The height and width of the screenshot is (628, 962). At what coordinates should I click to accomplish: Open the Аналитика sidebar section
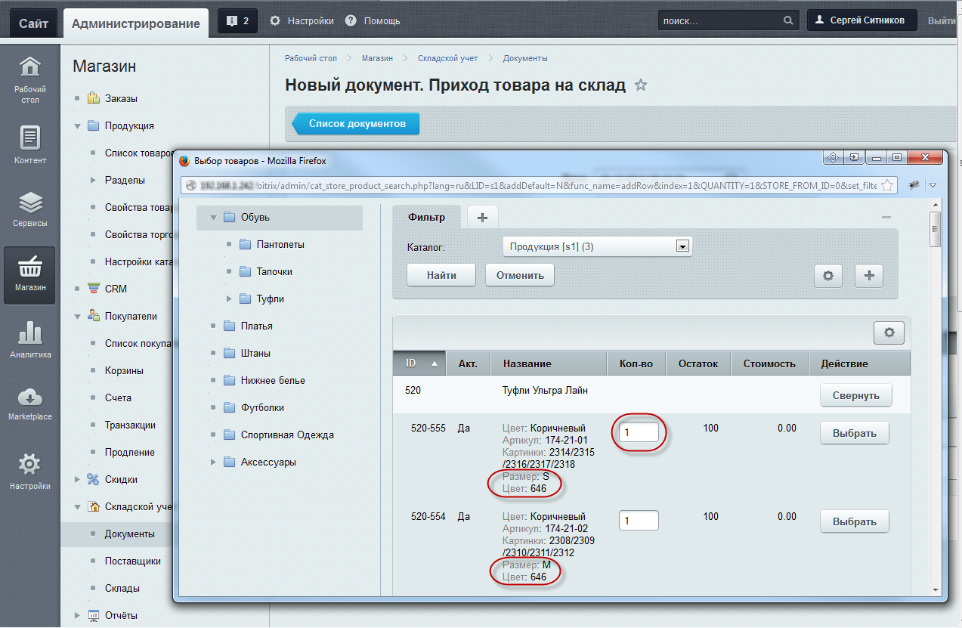click(x=29, y=340)
